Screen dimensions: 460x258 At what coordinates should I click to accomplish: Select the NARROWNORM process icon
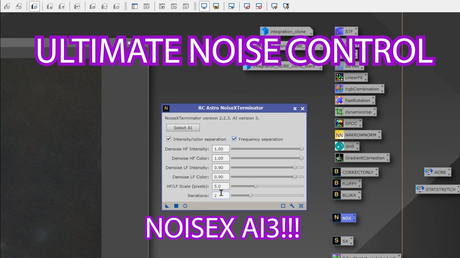(358, 135)
